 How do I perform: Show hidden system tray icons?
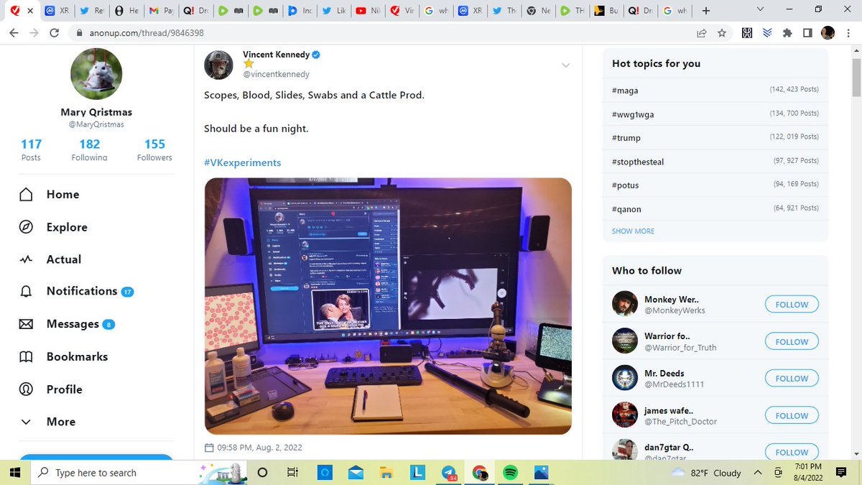[757, 472]
